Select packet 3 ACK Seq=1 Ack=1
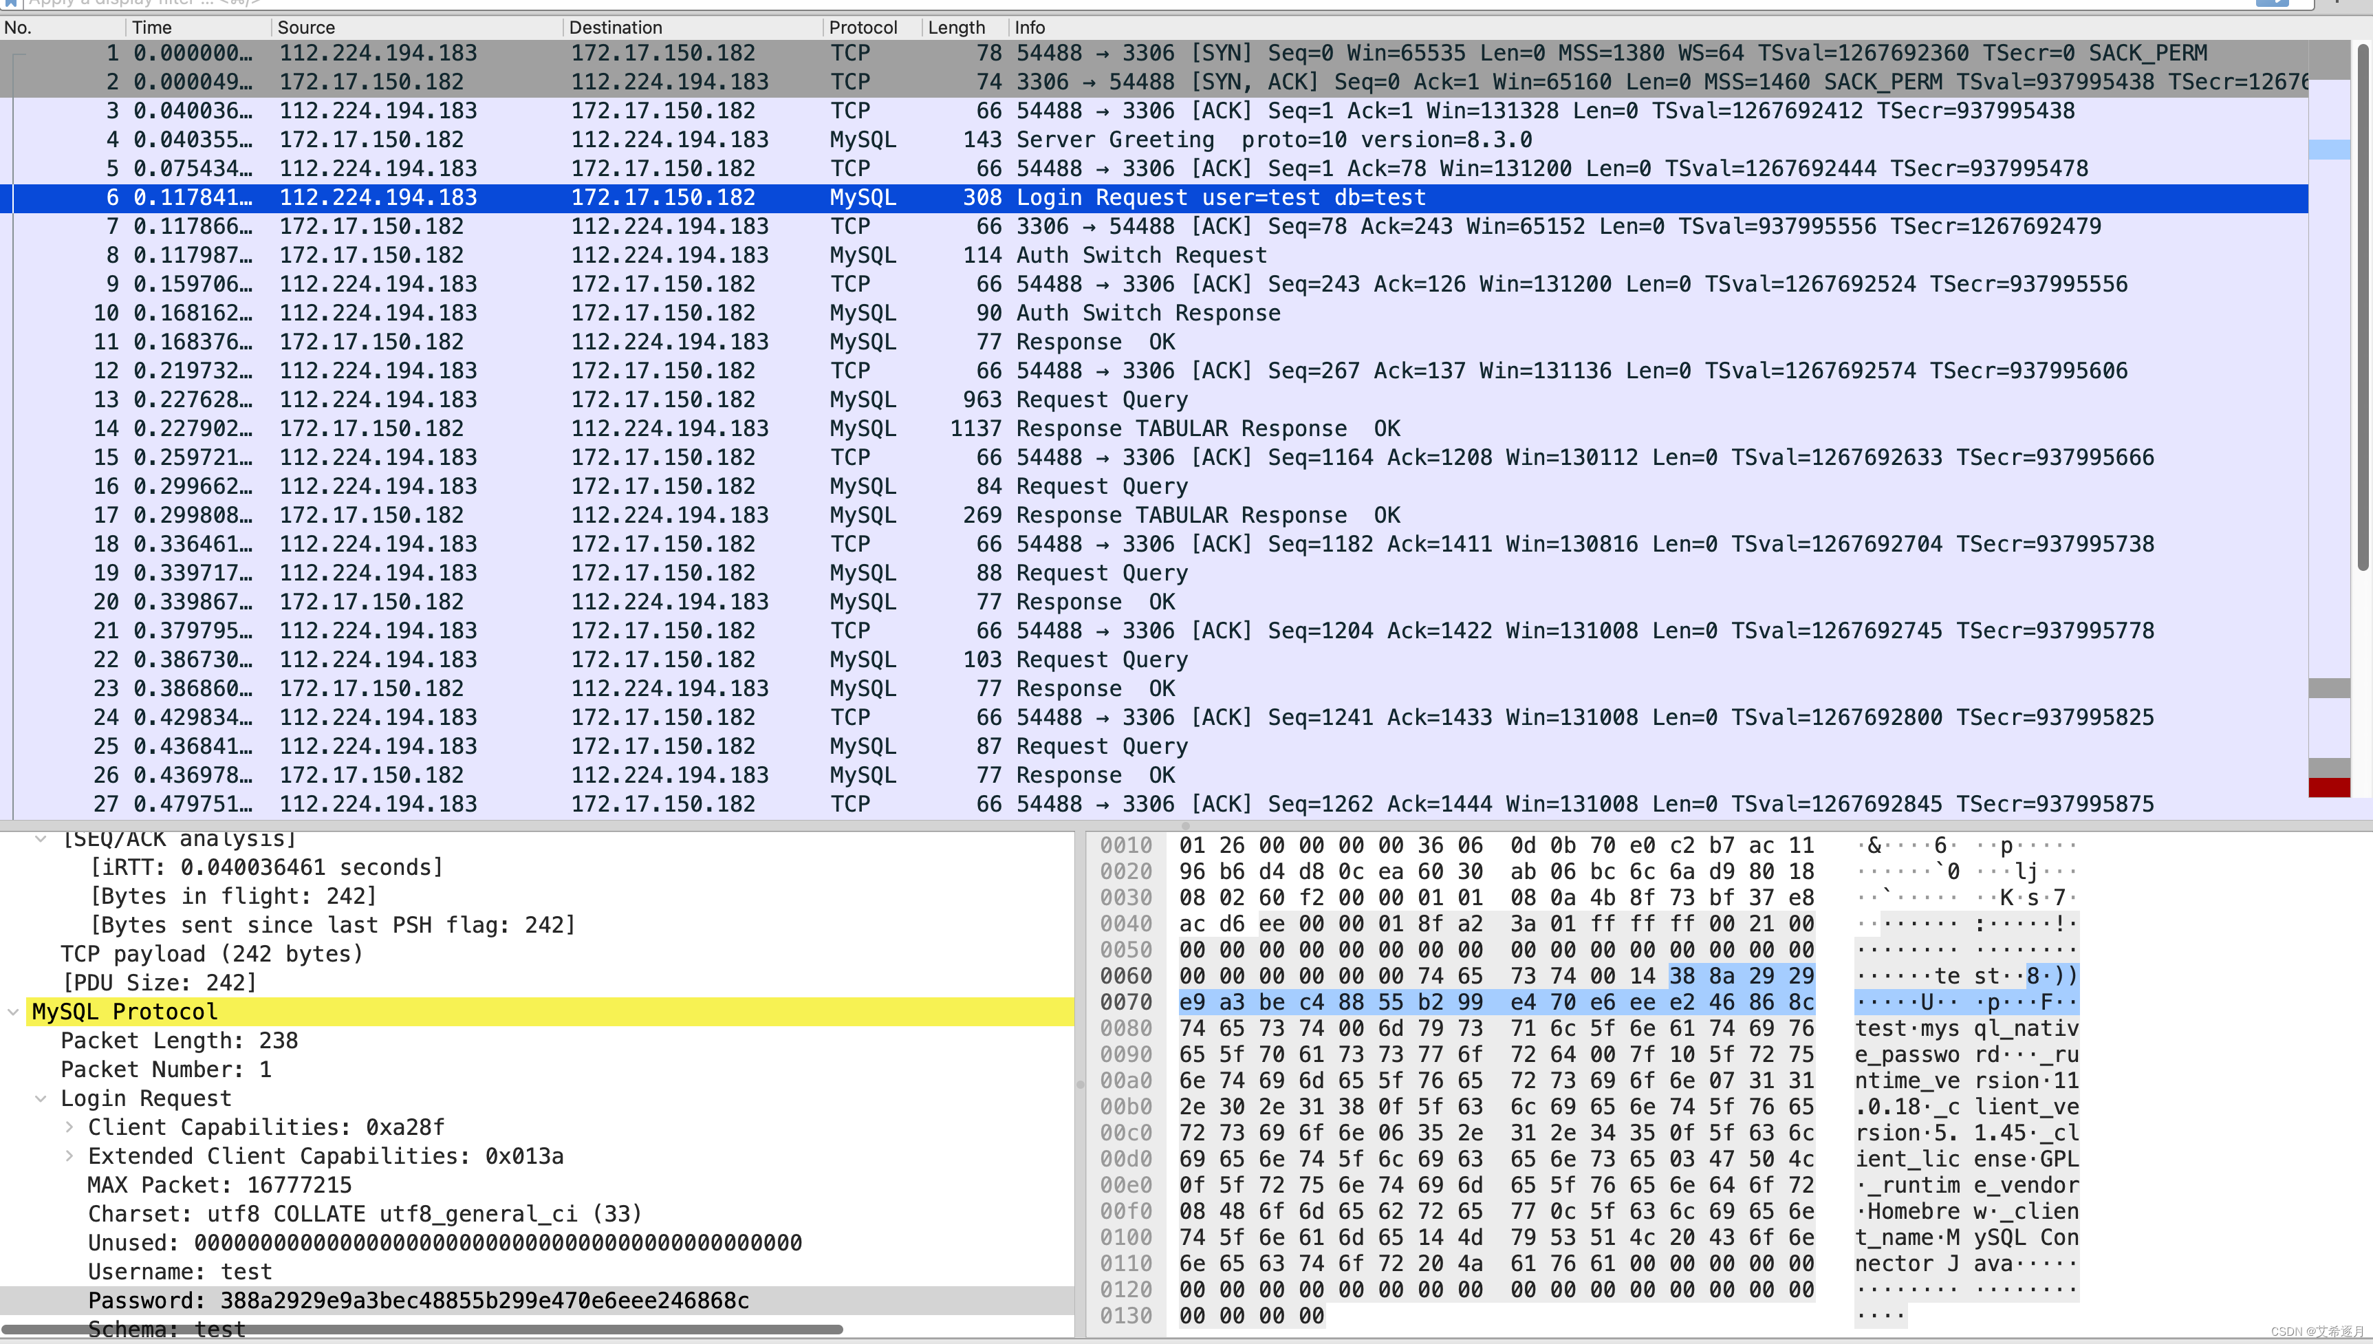 coord(1153,111)
